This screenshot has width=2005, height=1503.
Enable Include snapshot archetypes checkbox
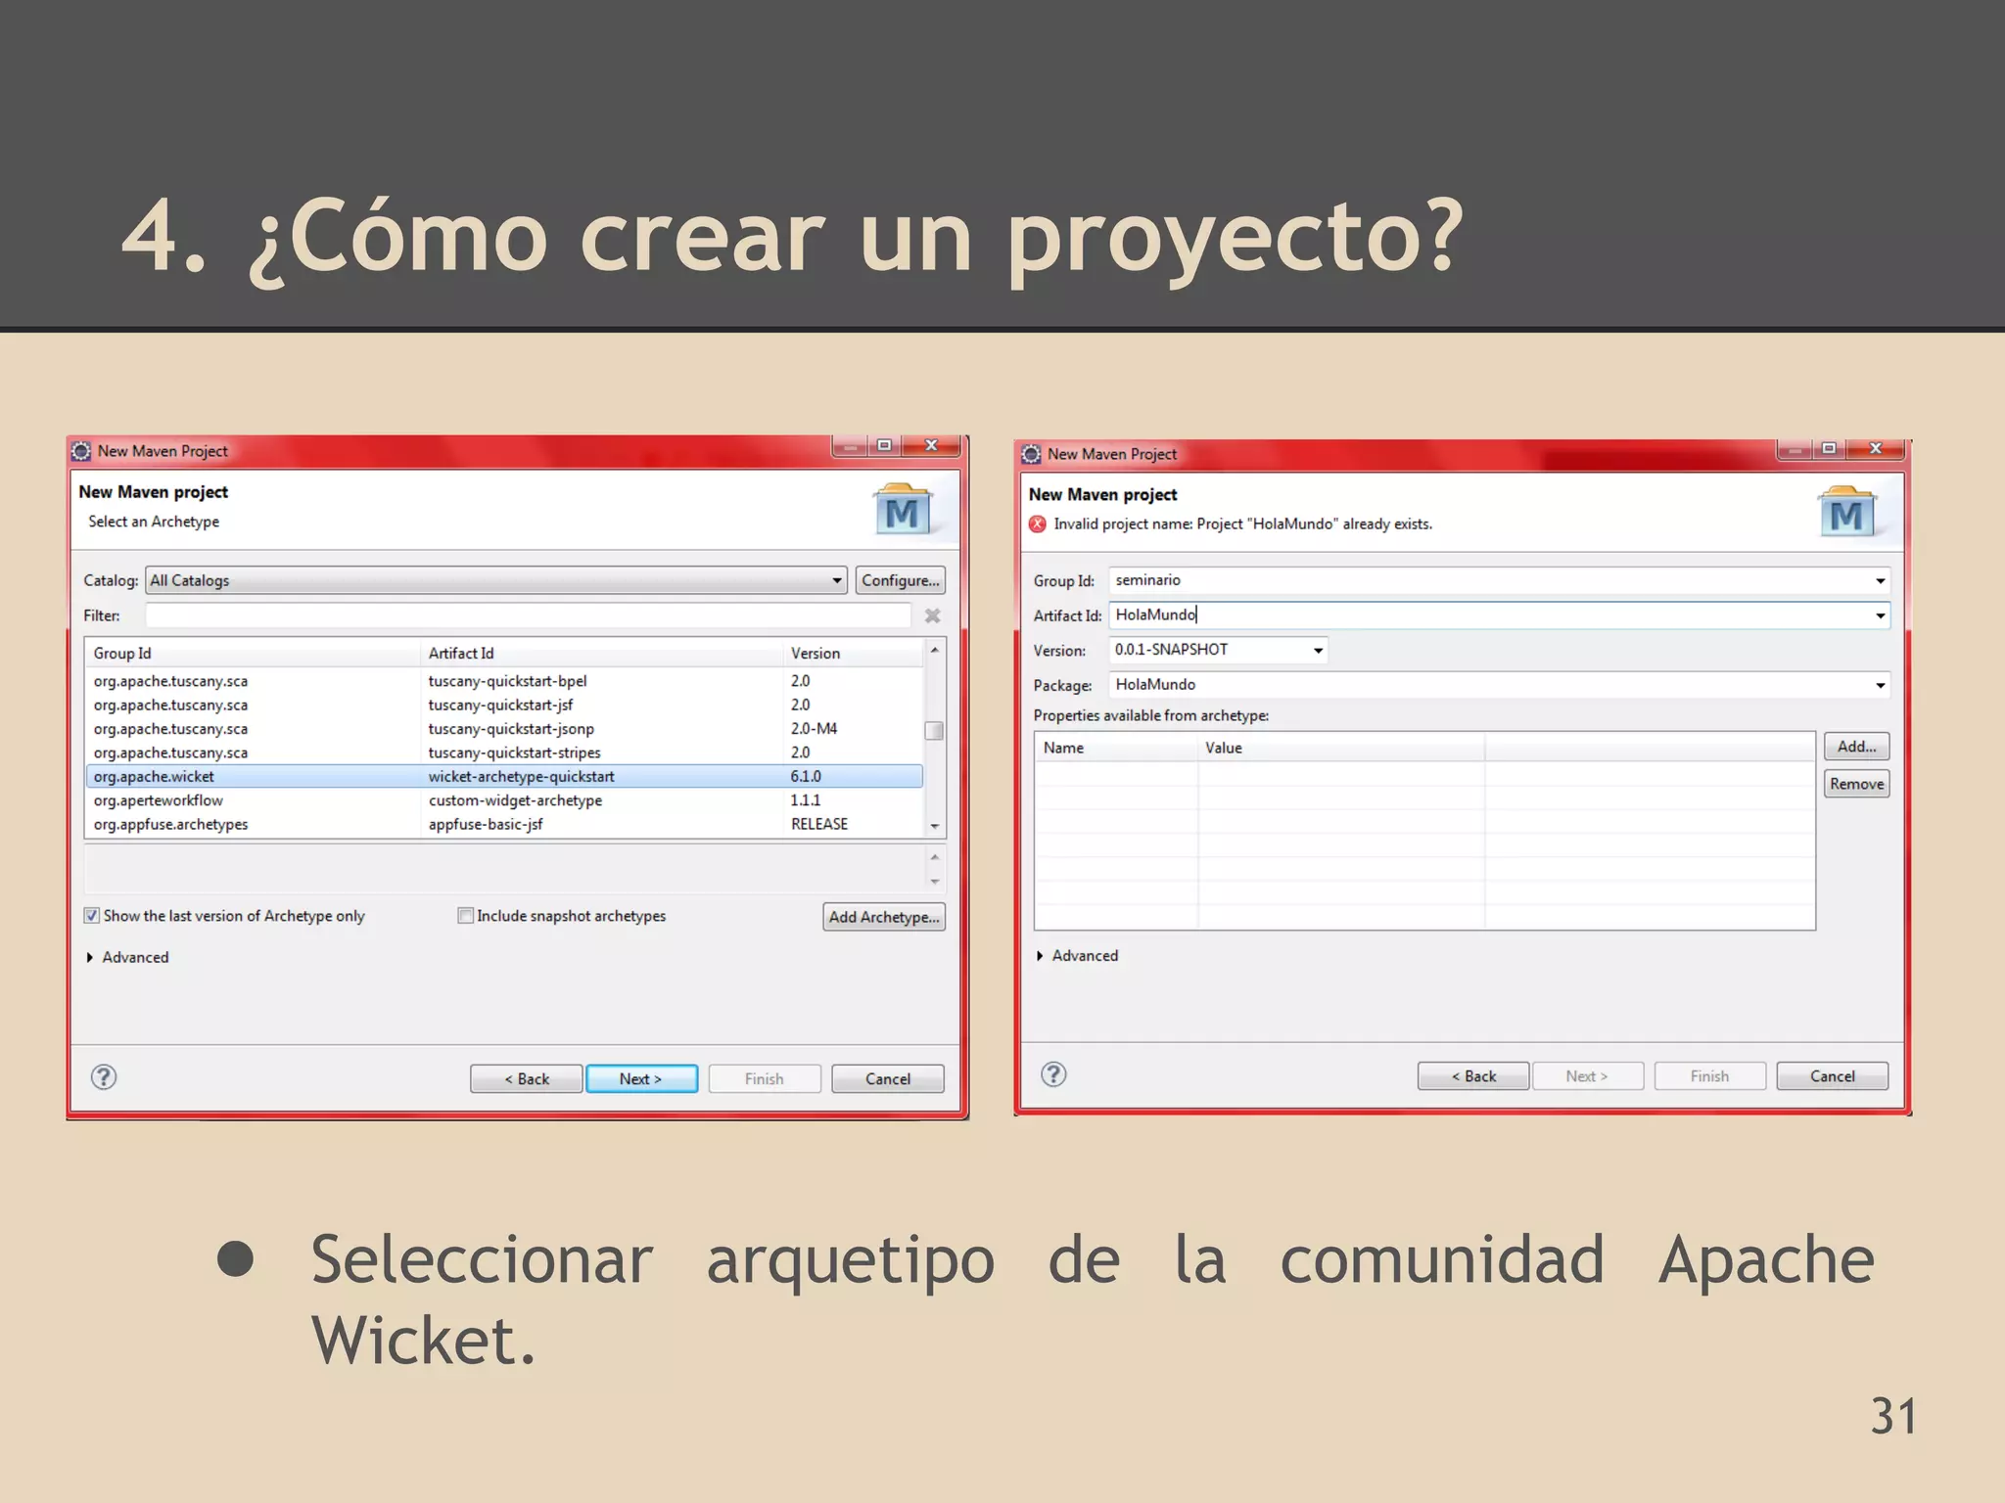point(465,916)
